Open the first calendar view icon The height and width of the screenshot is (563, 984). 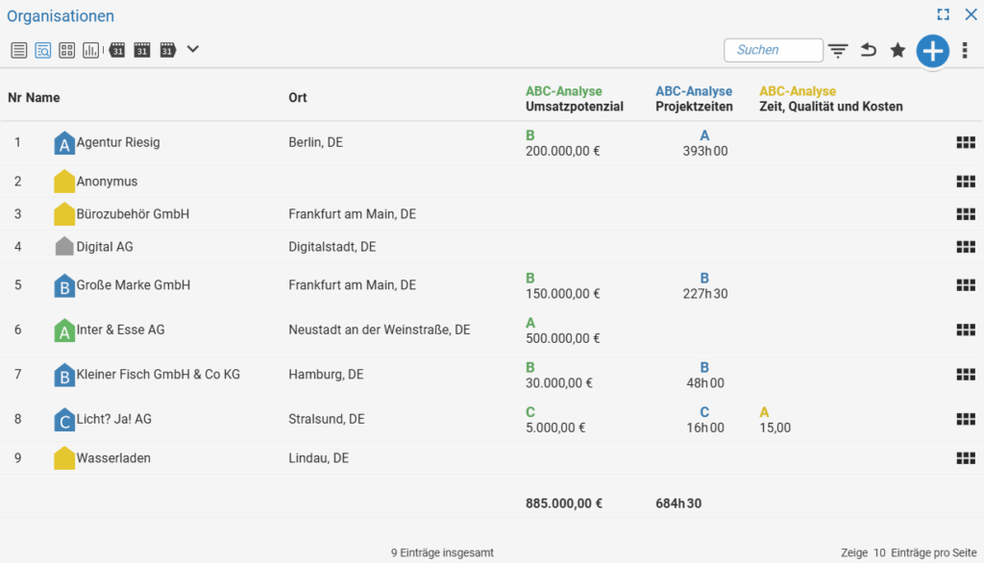(x=117, y=50)
